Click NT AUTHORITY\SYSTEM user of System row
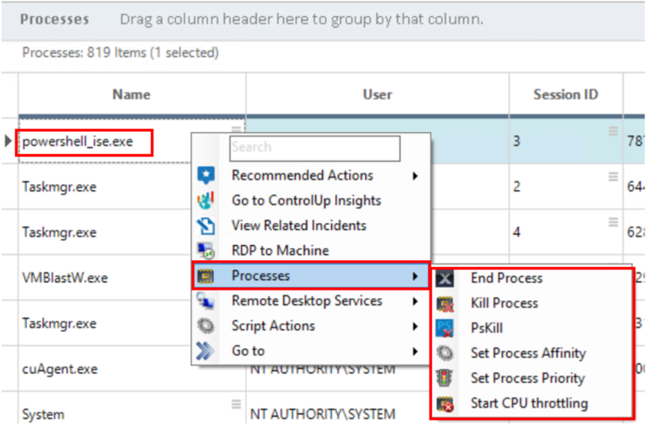The width and height of the screenshot is (647, 426). pyautogui.click(x=323, y=414)
